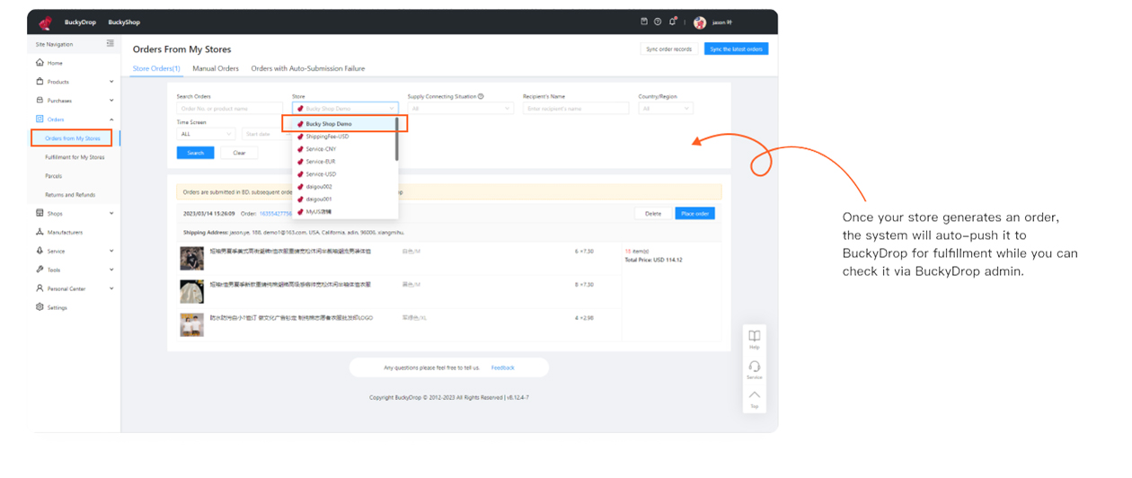Screen dimensions: 1132x478
Task: Select BuckyDrop in top bar
Action: tap(80, 22)
